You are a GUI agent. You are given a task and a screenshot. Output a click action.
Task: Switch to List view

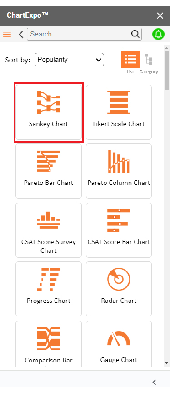[x=130, y=60]
